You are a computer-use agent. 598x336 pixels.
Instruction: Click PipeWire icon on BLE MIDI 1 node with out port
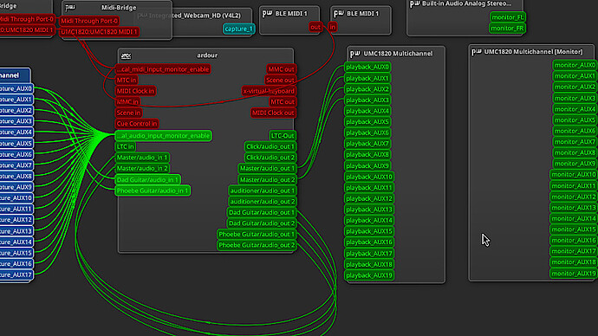[267, 13]
